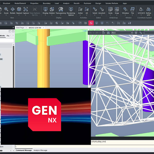
Task: Expand the Transparency dropdown arrow
Action: coord(61,15)
